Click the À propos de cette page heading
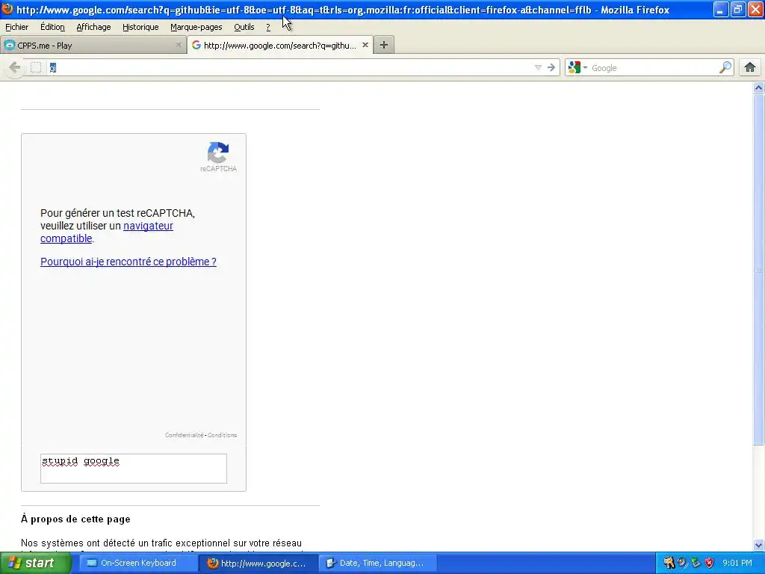The image size is (765, 574). [x=75, y=519]
